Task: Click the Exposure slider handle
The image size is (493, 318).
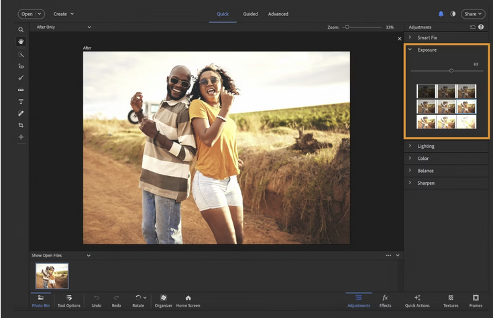Action: tap(451, 70)
